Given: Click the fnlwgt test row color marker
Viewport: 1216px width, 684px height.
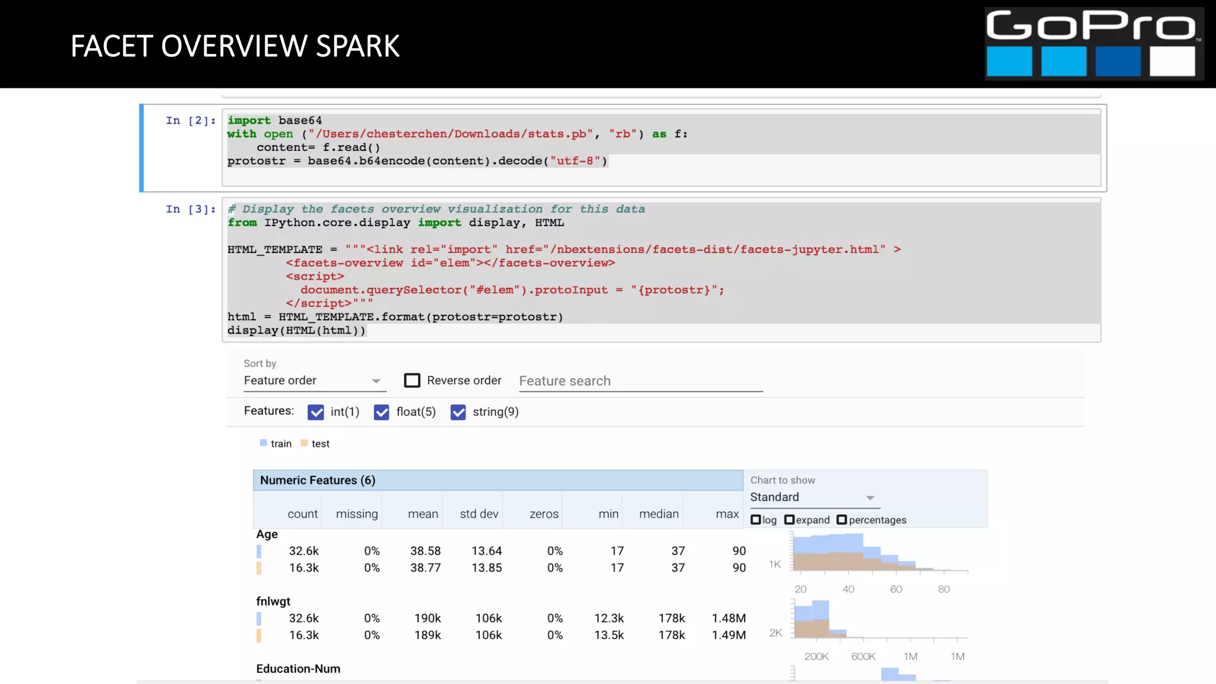Looking at the screenshot, I should pos(259,635).
